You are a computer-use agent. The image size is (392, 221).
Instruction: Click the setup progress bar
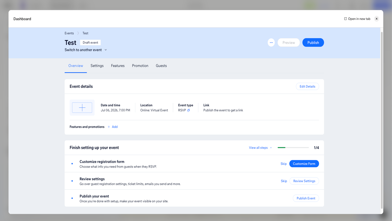click(293, 148)
